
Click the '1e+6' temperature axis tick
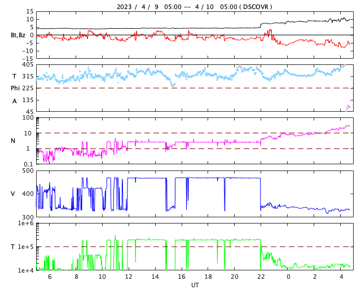pyautogui.click(x=25, y=224)
